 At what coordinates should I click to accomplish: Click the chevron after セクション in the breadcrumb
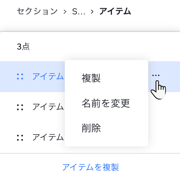pyautogui.click(x=65, y=12)
